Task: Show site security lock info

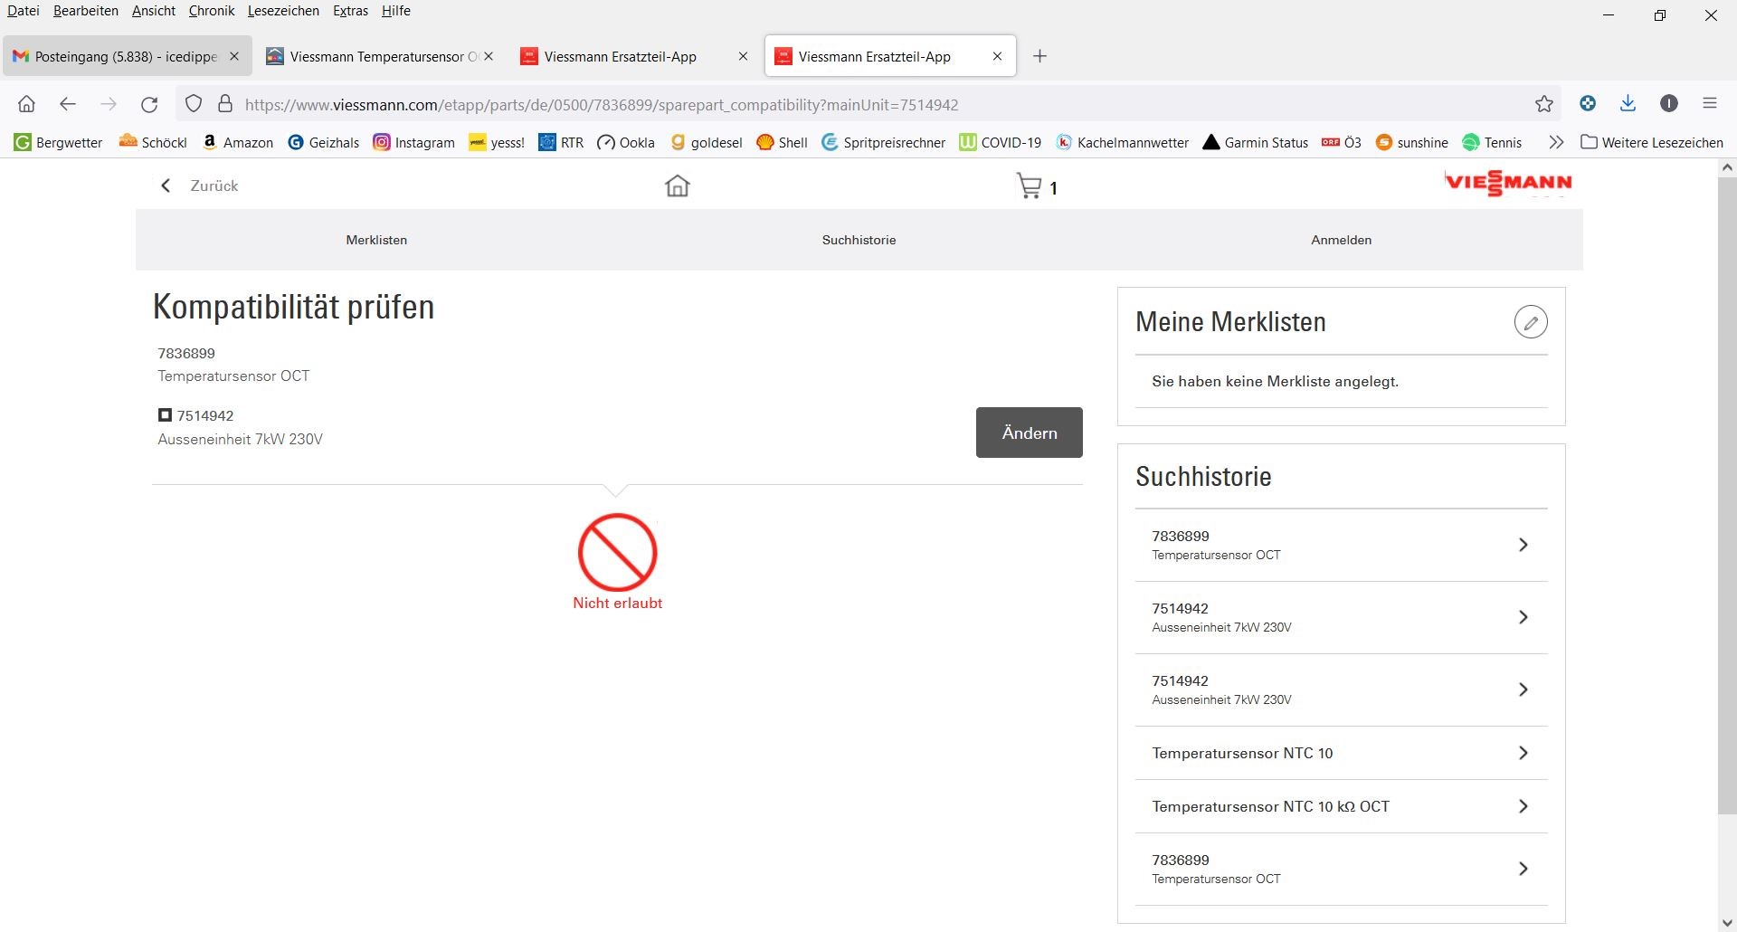Action: tap(225, 104)
